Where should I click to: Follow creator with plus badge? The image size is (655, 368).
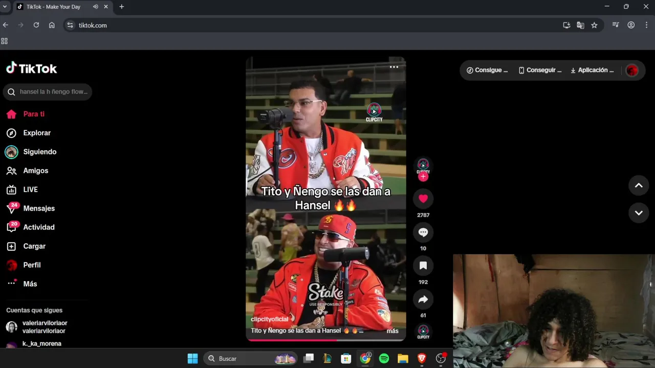pos(423,176)
